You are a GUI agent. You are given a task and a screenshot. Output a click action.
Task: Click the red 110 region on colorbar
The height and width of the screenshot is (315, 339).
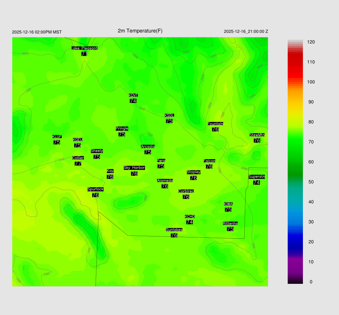295,62
